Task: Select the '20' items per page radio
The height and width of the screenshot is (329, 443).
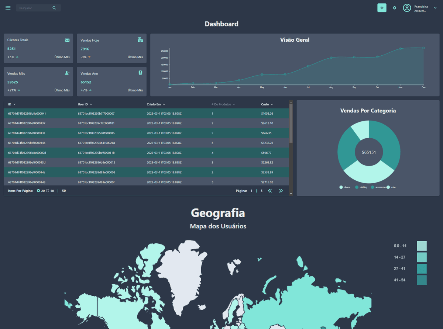Action: (x=39, y=191)
